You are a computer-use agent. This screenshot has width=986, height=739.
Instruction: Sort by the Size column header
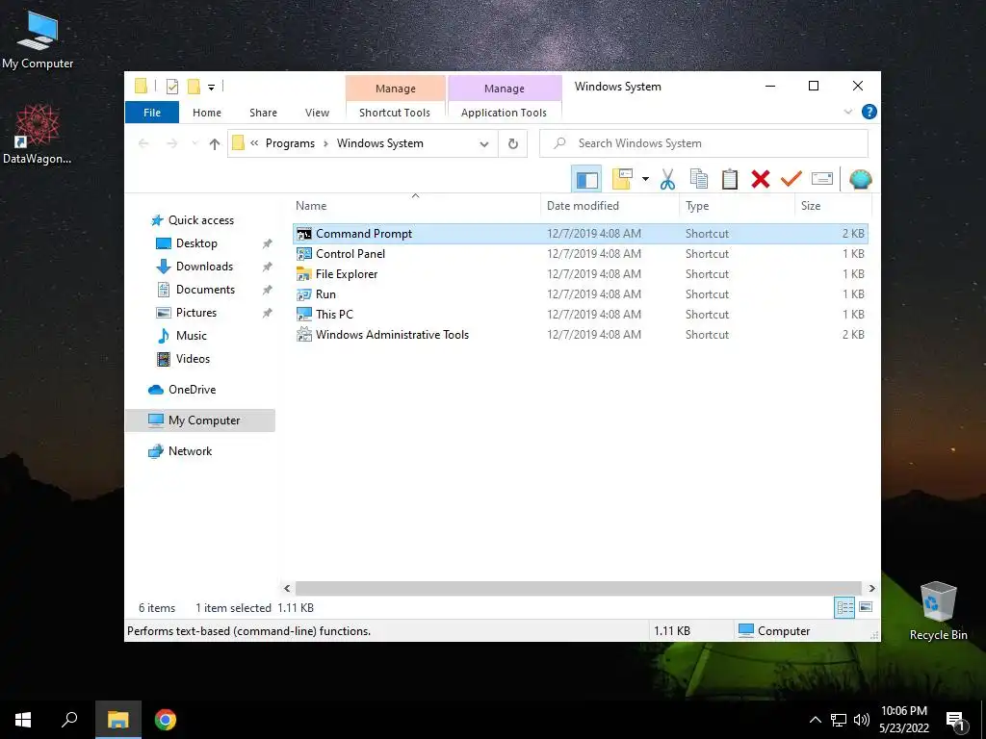click(833, 206)
